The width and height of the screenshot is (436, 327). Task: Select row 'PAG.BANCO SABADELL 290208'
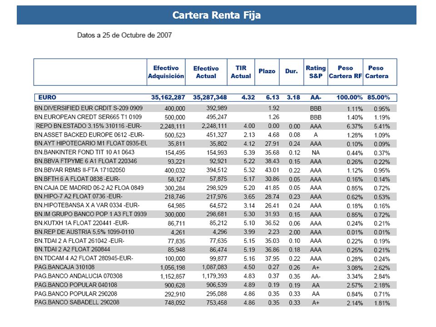pos(215,302)
